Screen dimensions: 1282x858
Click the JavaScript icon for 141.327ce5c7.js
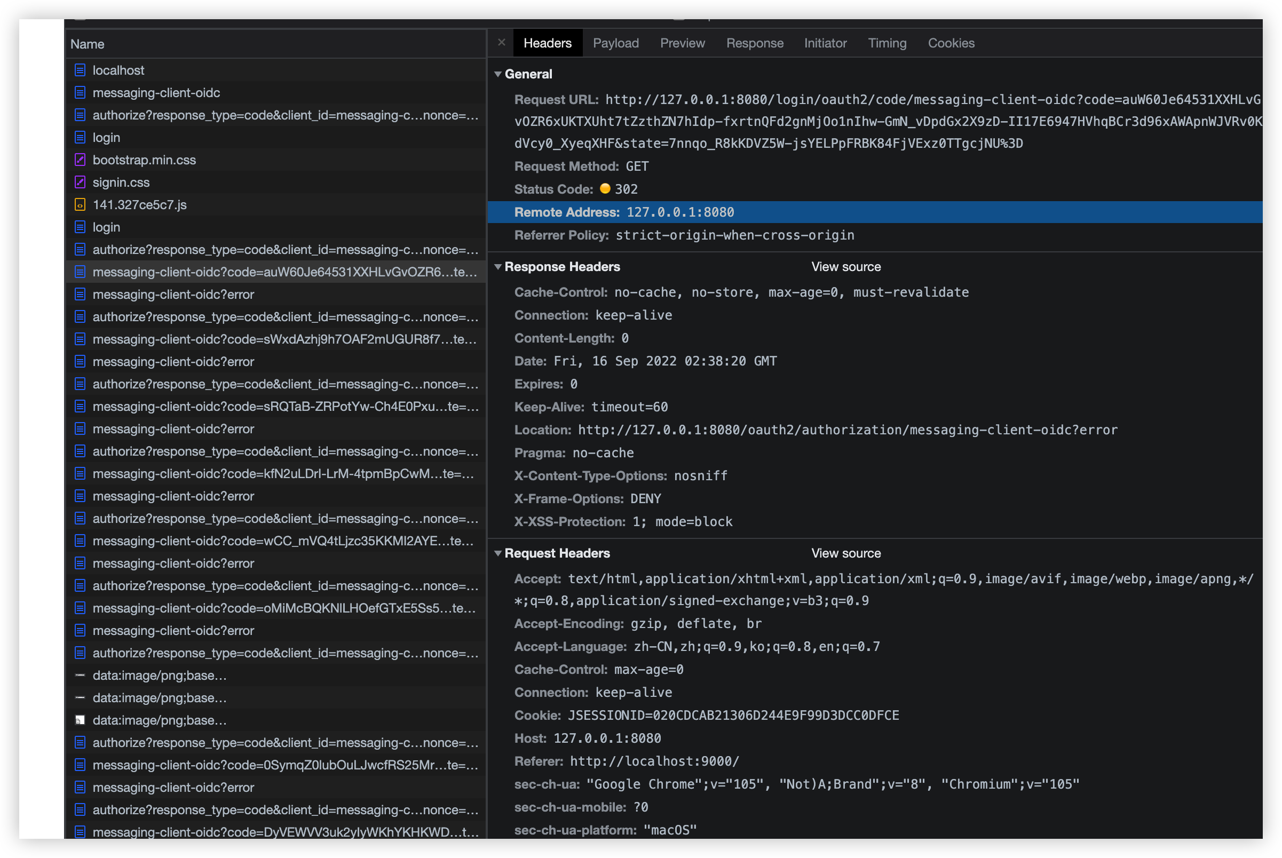[x=80, y=205]
